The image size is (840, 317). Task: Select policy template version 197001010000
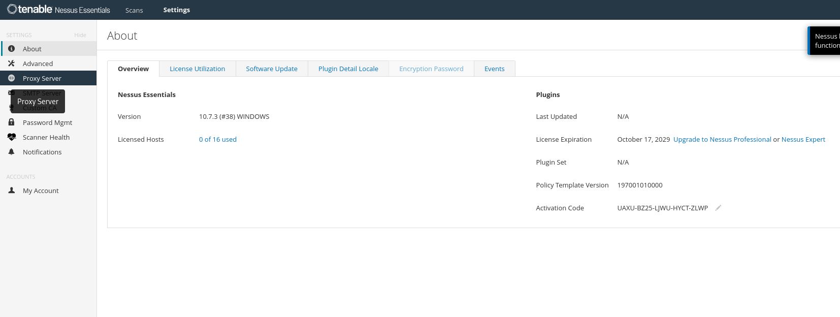click(x=640, y=185)
